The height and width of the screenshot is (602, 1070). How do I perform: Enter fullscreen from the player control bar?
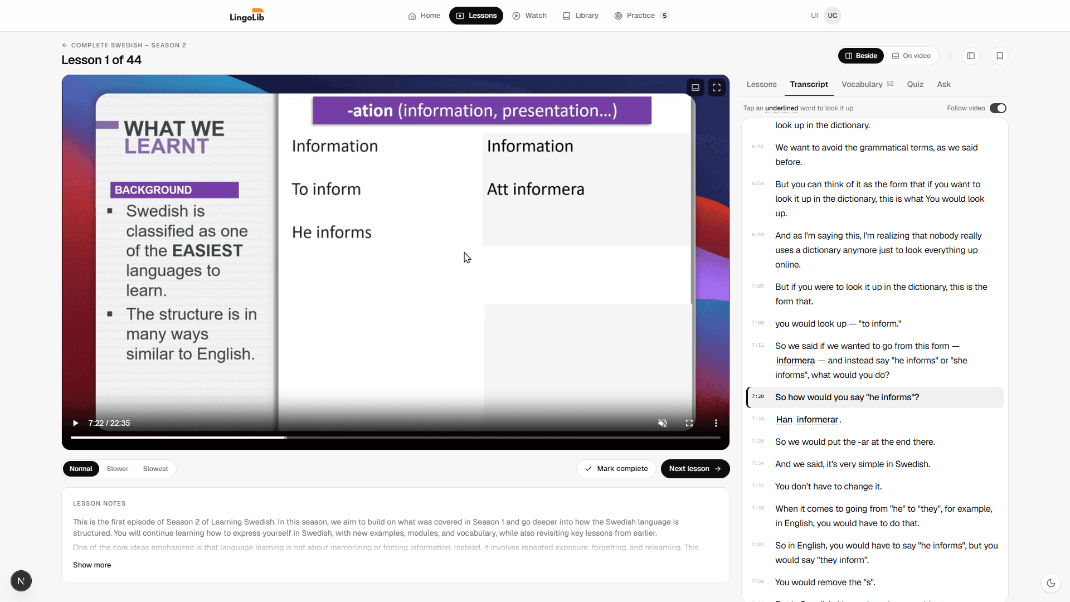pyautogui.click(x=689, y=423)
